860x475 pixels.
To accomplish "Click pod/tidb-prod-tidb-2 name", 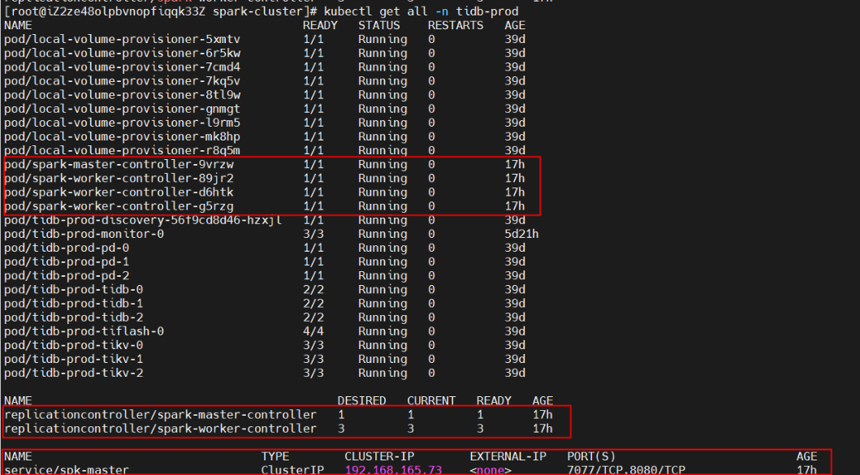I will click(x=74, y=317).
